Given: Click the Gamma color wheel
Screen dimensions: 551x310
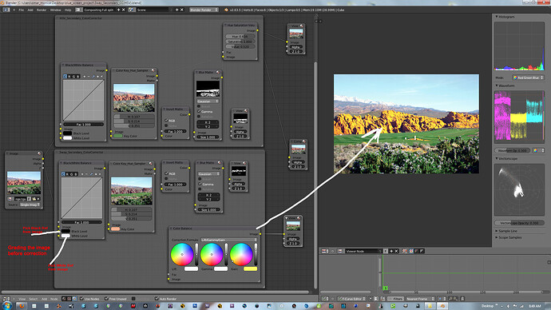Looking at the screenshot, I should point(212,254).
